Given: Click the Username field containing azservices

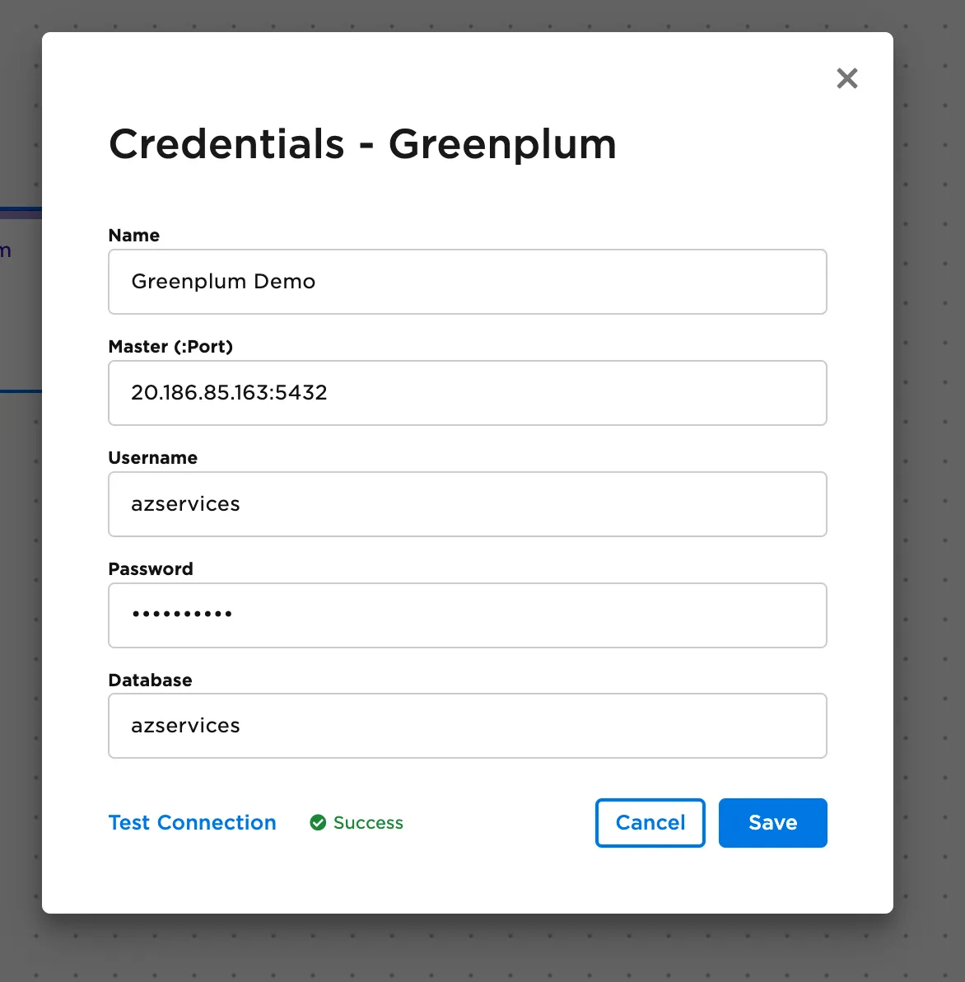Looking at the screenshot, I should 468,503.
